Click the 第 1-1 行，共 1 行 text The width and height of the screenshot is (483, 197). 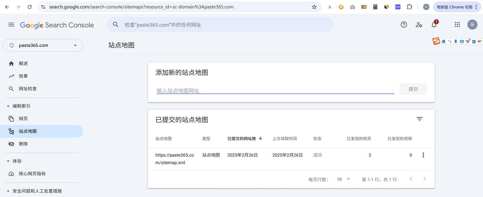(379, 179)
